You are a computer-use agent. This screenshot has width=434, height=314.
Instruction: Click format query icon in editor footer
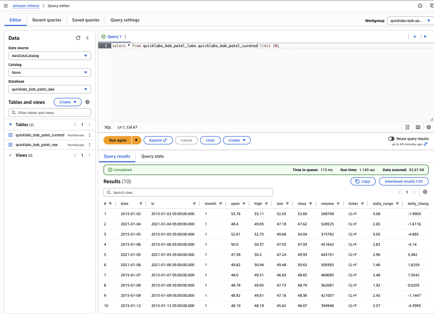407,127
